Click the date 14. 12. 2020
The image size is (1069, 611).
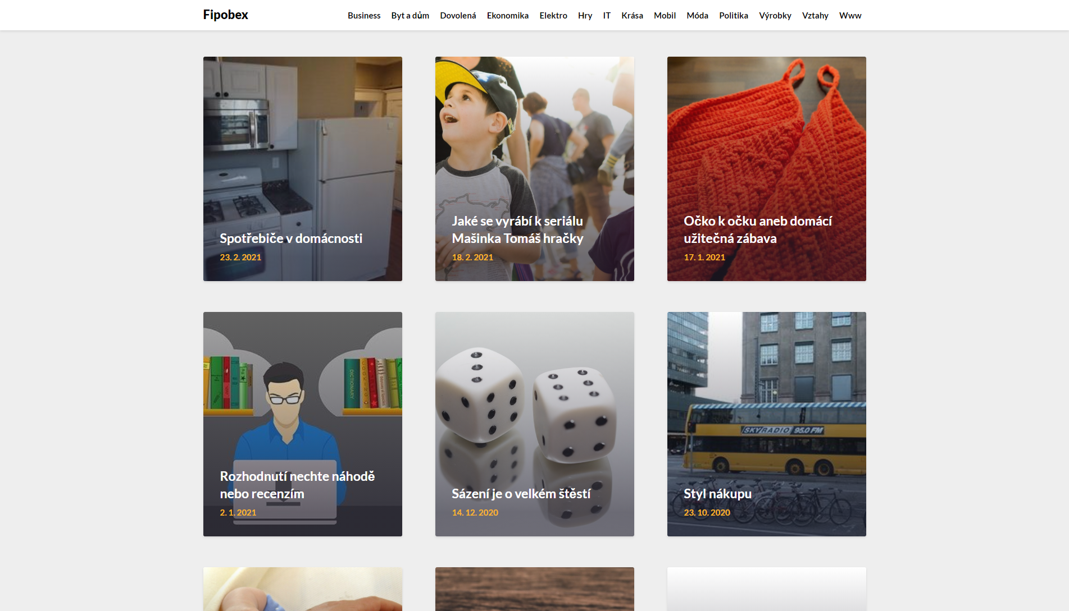pos(475,512)
